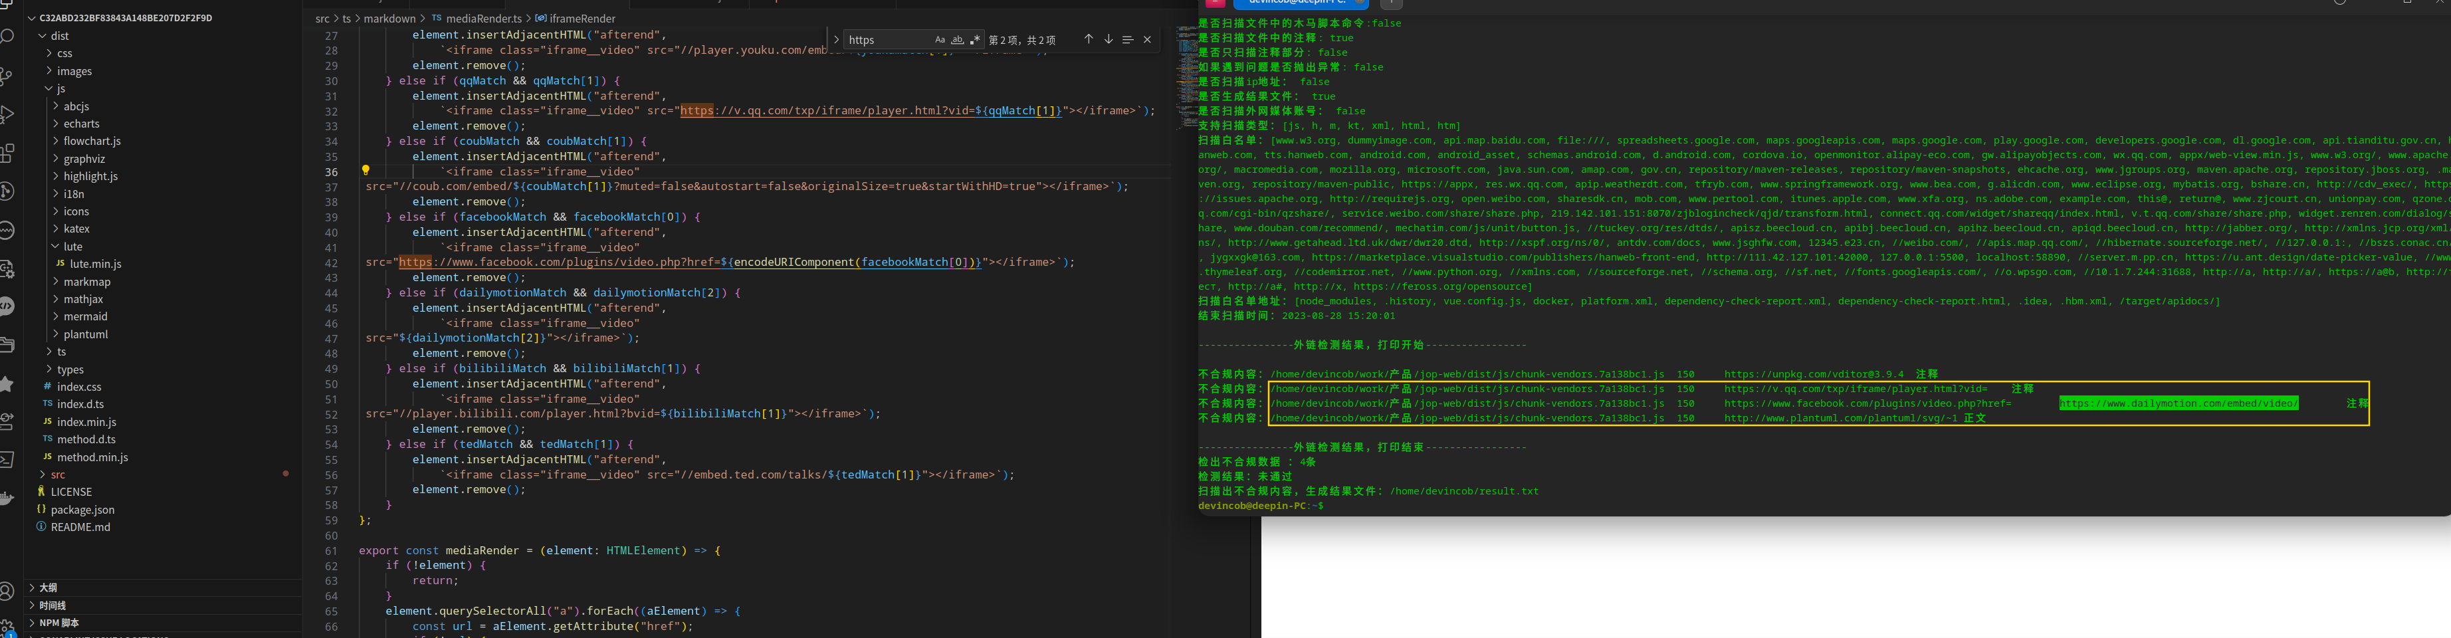Click the dailymotion embed link in terminal
Screen dimensions: 2451x638
pos(2179,402)
